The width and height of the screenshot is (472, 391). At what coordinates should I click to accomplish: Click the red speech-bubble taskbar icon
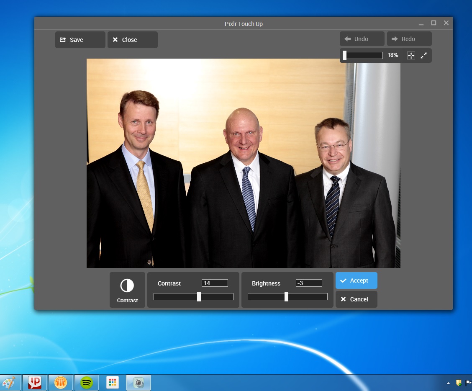35,383
